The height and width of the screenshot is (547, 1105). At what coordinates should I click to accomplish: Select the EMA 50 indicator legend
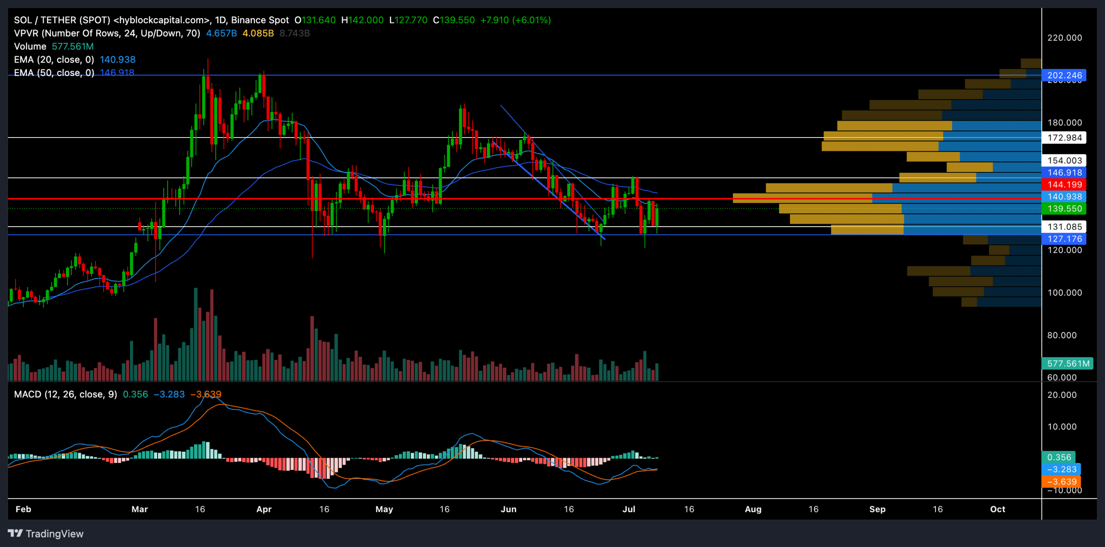[x=54, y=73]
